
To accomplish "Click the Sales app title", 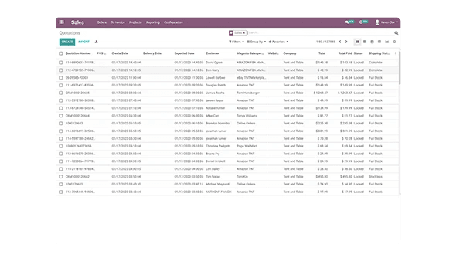I will pos(77,22).
